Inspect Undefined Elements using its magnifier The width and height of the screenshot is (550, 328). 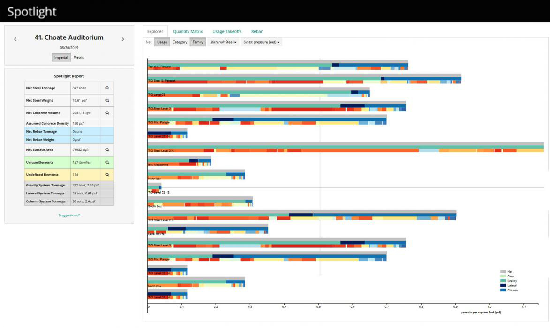pyautogui.click(x=107, y=174)
